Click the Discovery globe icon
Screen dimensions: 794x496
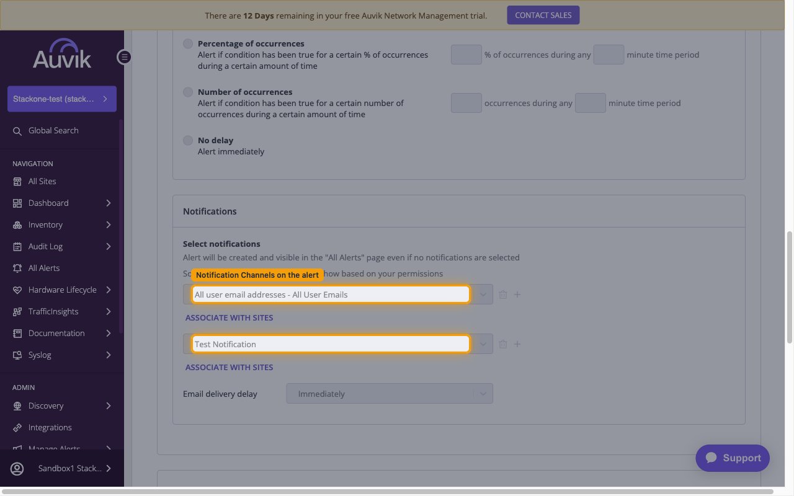[x=17, y=406]
